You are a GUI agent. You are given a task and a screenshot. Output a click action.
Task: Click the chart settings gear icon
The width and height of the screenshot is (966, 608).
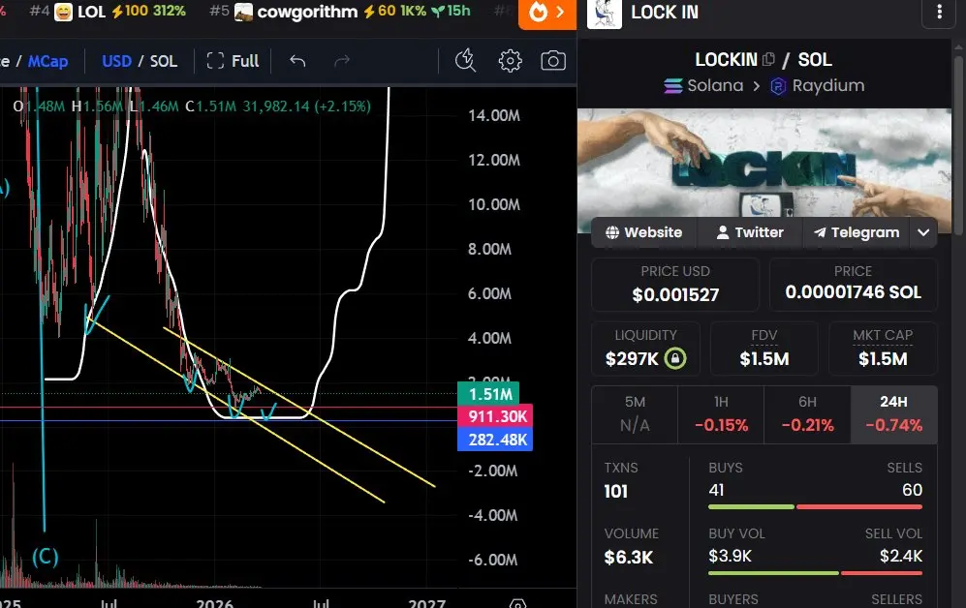point(510,61)
